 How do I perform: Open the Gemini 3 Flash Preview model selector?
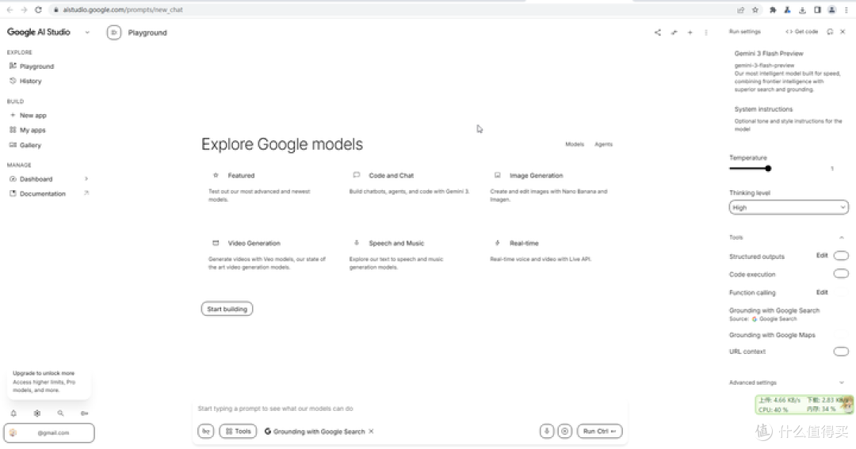pos(789,71)
